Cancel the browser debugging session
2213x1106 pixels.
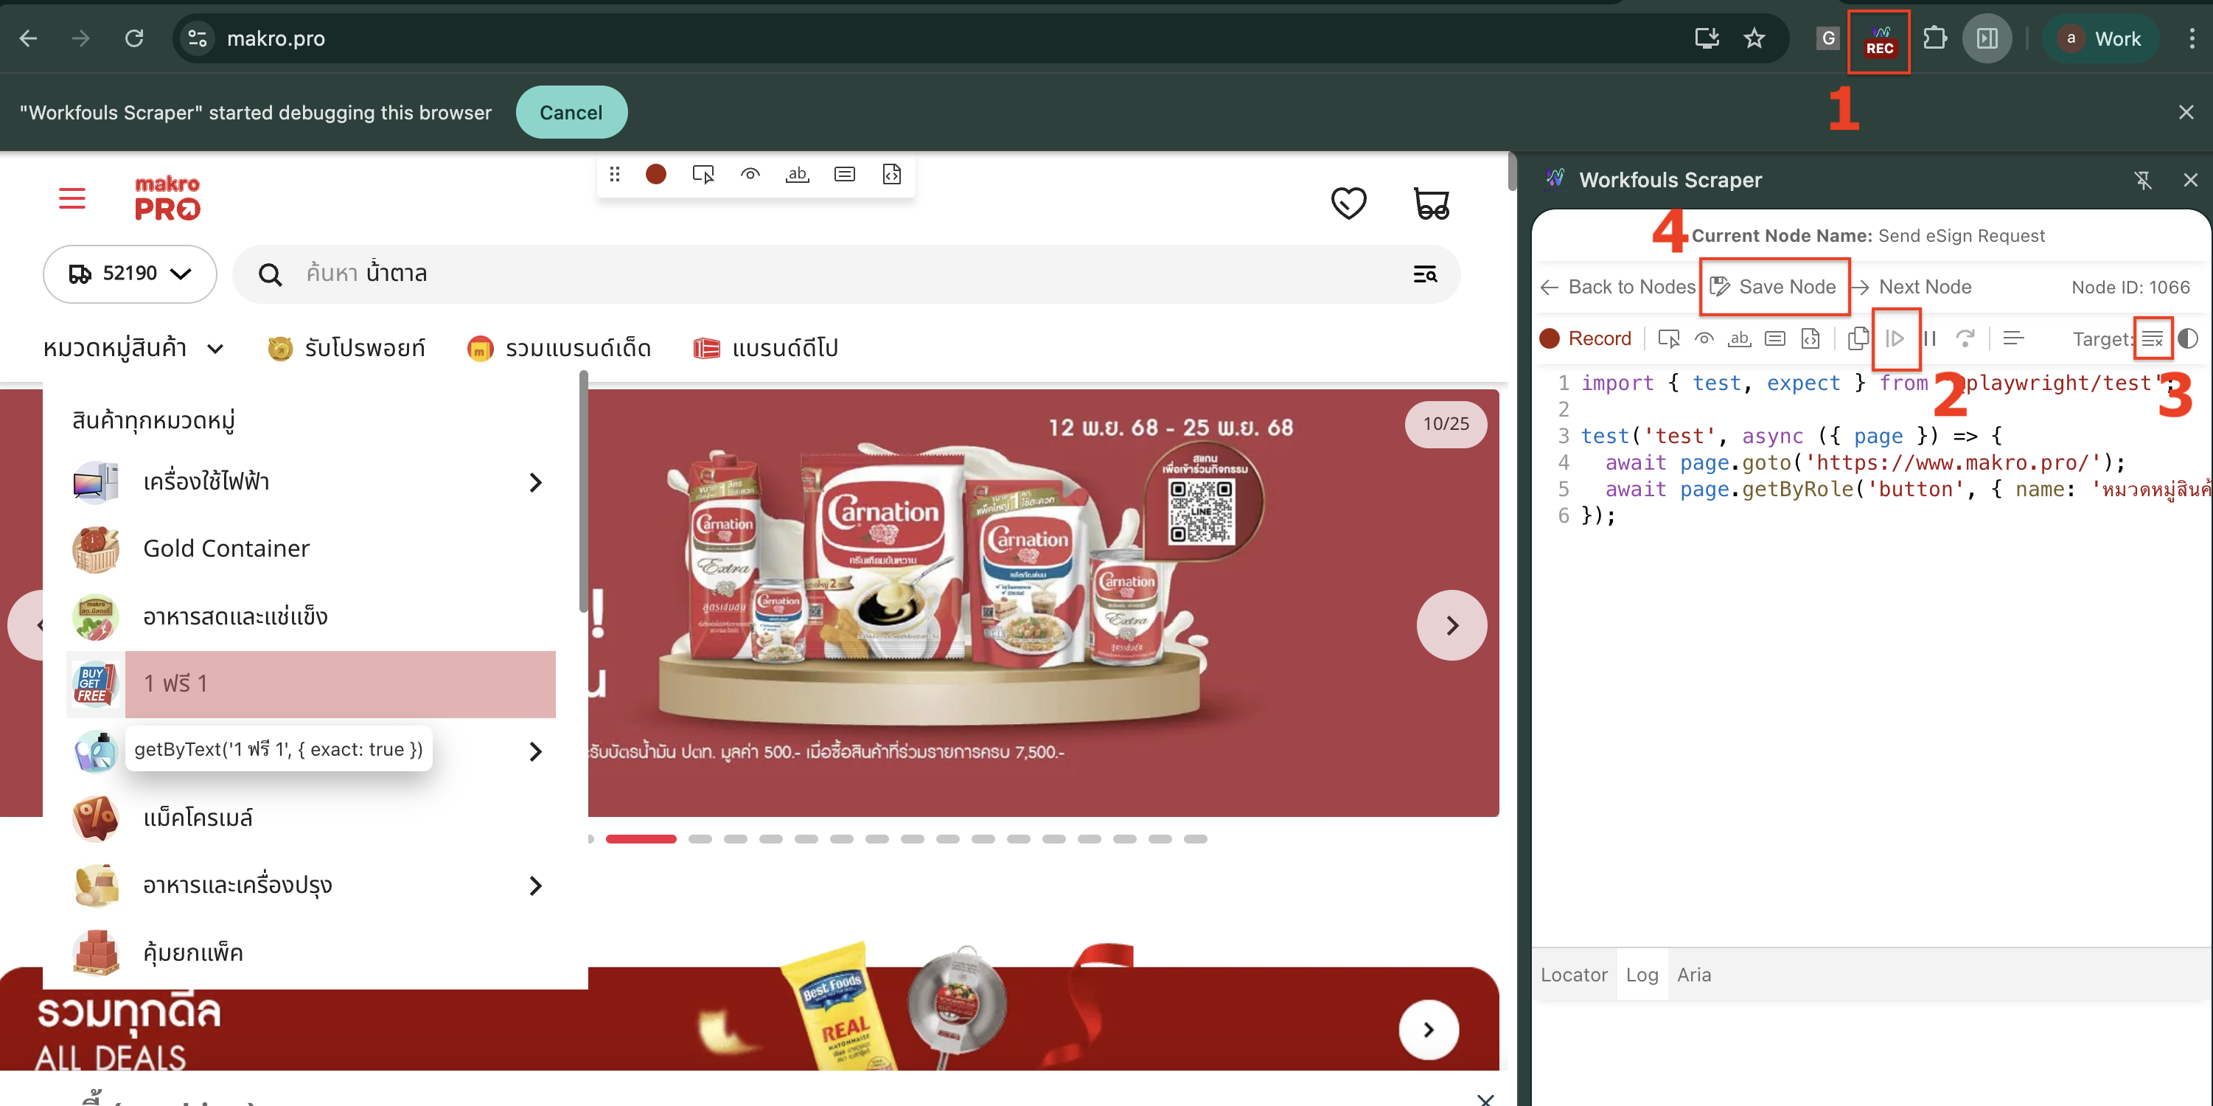tap(571, 113)
